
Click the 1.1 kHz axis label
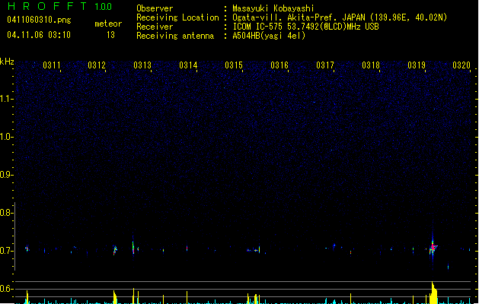click(6, 99)
